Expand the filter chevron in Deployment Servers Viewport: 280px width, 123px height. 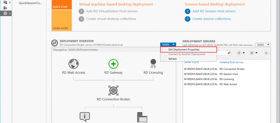click(x=266, y=53)
